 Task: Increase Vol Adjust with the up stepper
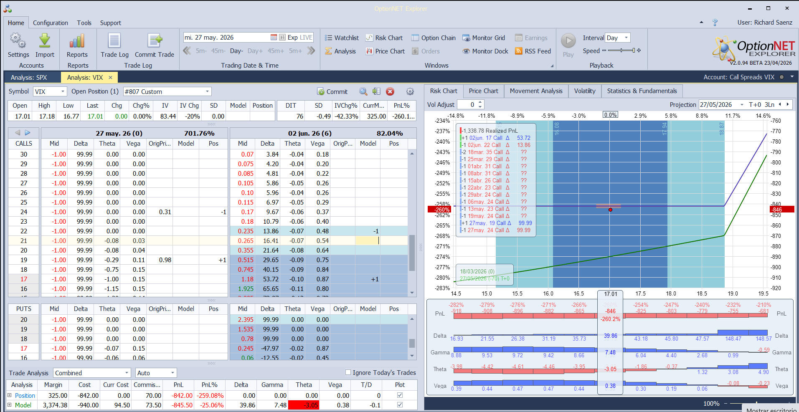point(480,102)
